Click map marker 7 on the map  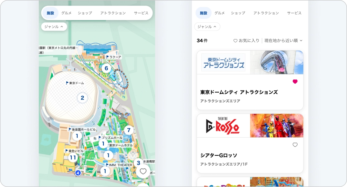tap(129, 130)
